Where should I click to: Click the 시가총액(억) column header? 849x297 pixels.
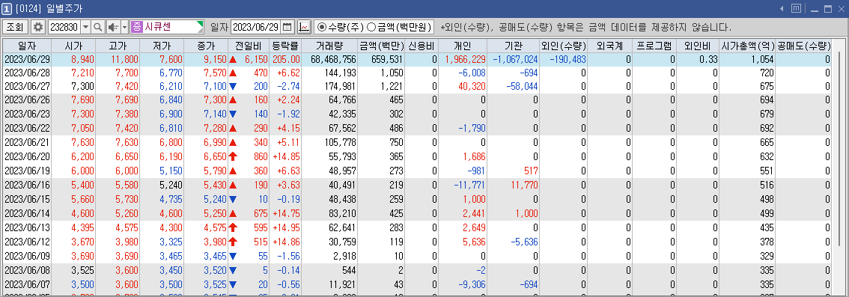(x=748, y=46)
